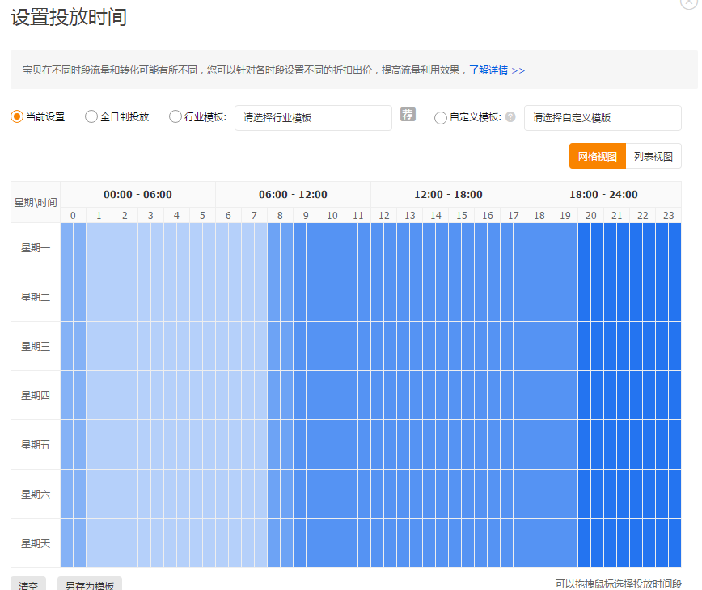Select the 当前设置 radio button
Image resolution: width=702 pixels, height=590 pixels.
point(16,117)
